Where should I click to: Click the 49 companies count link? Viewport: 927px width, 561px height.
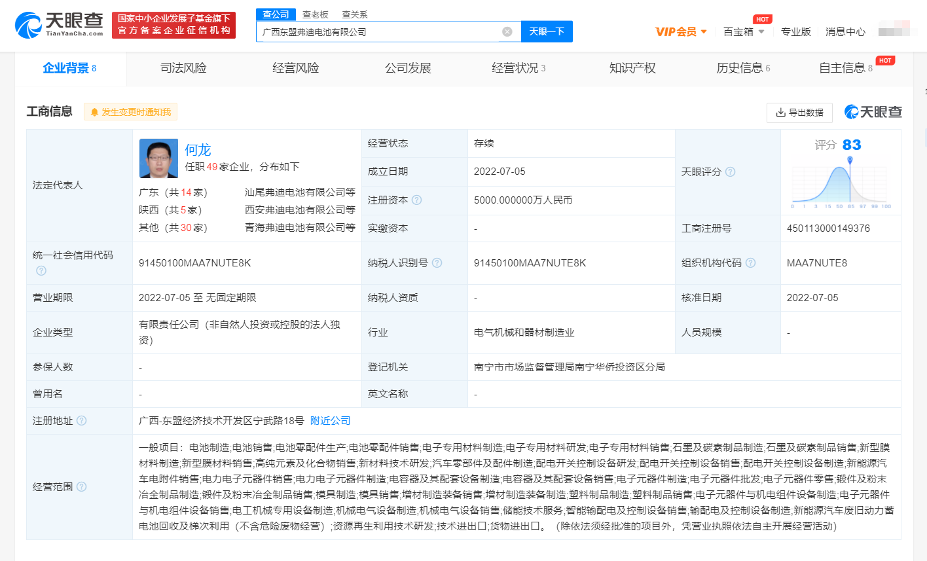tap(212, 167)
